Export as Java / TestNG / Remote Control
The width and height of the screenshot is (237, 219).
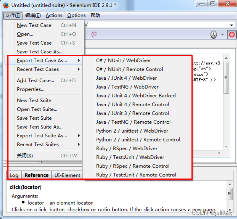tap(137, 122)
